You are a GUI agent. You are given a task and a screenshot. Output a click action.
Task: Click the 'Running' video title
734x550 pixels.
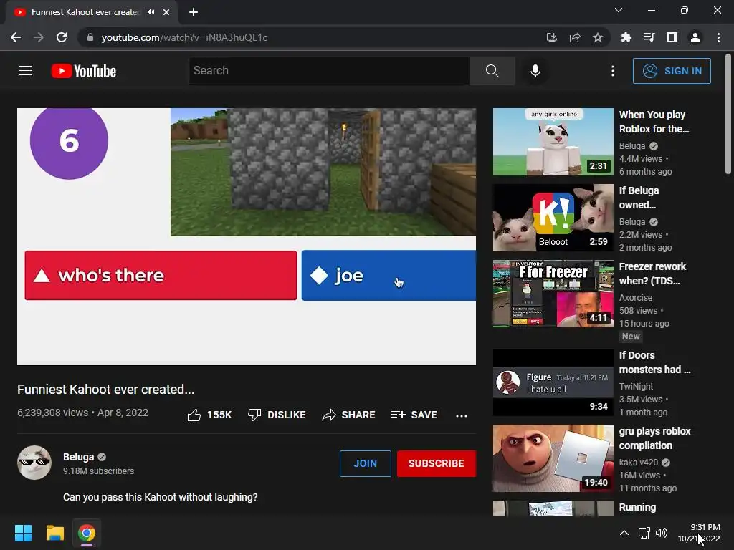[637, 507]
